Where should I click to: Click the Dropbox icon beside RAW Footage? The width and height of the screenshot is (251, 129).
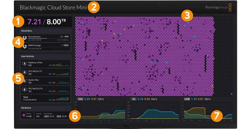(24, 47)
